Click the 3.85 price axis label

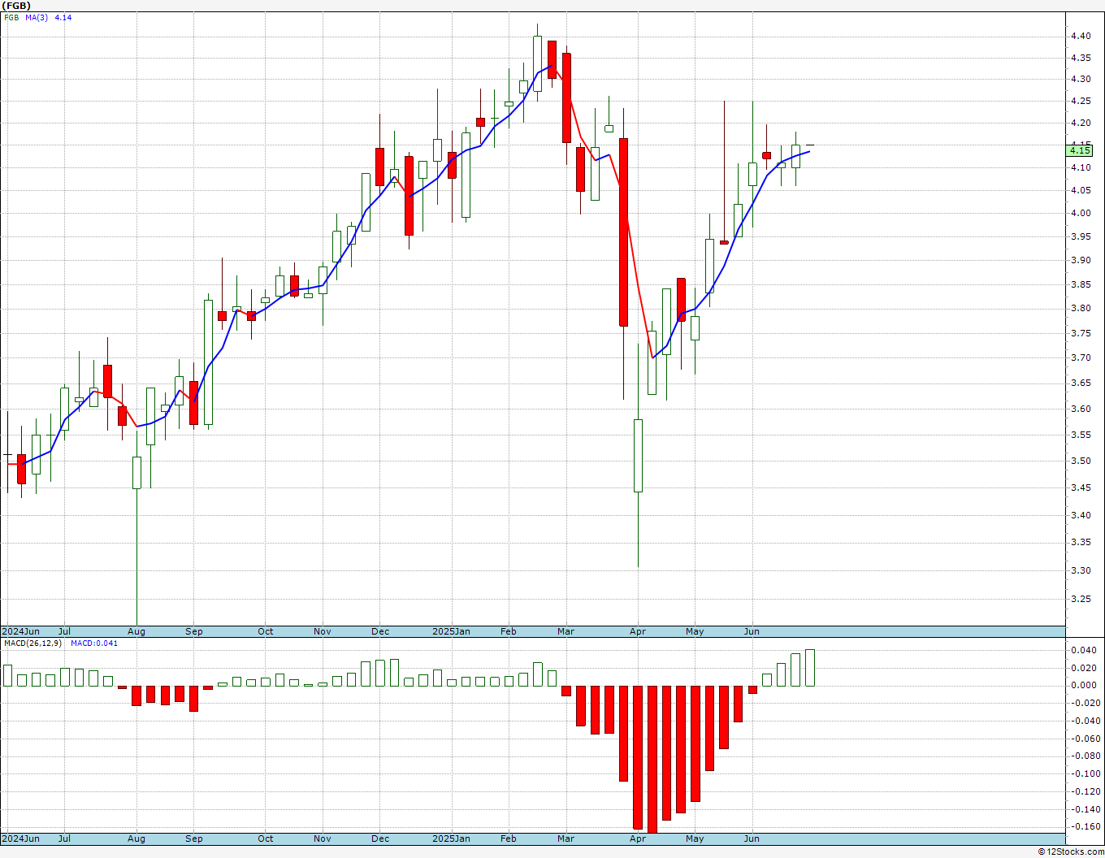(x=1081, y=284)
